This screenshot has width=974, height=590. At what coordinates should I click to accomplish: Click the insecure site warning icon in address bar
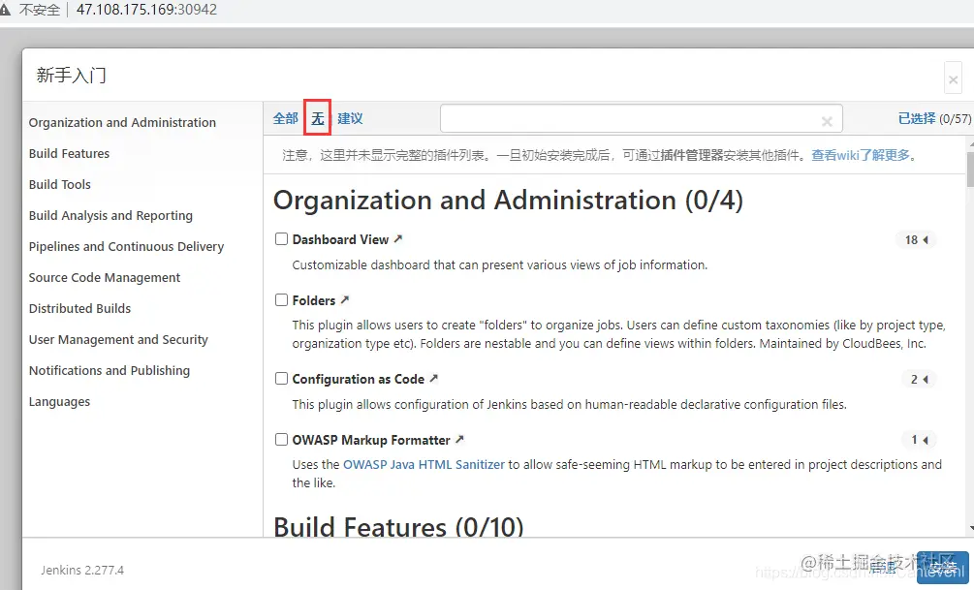point(6,10)
